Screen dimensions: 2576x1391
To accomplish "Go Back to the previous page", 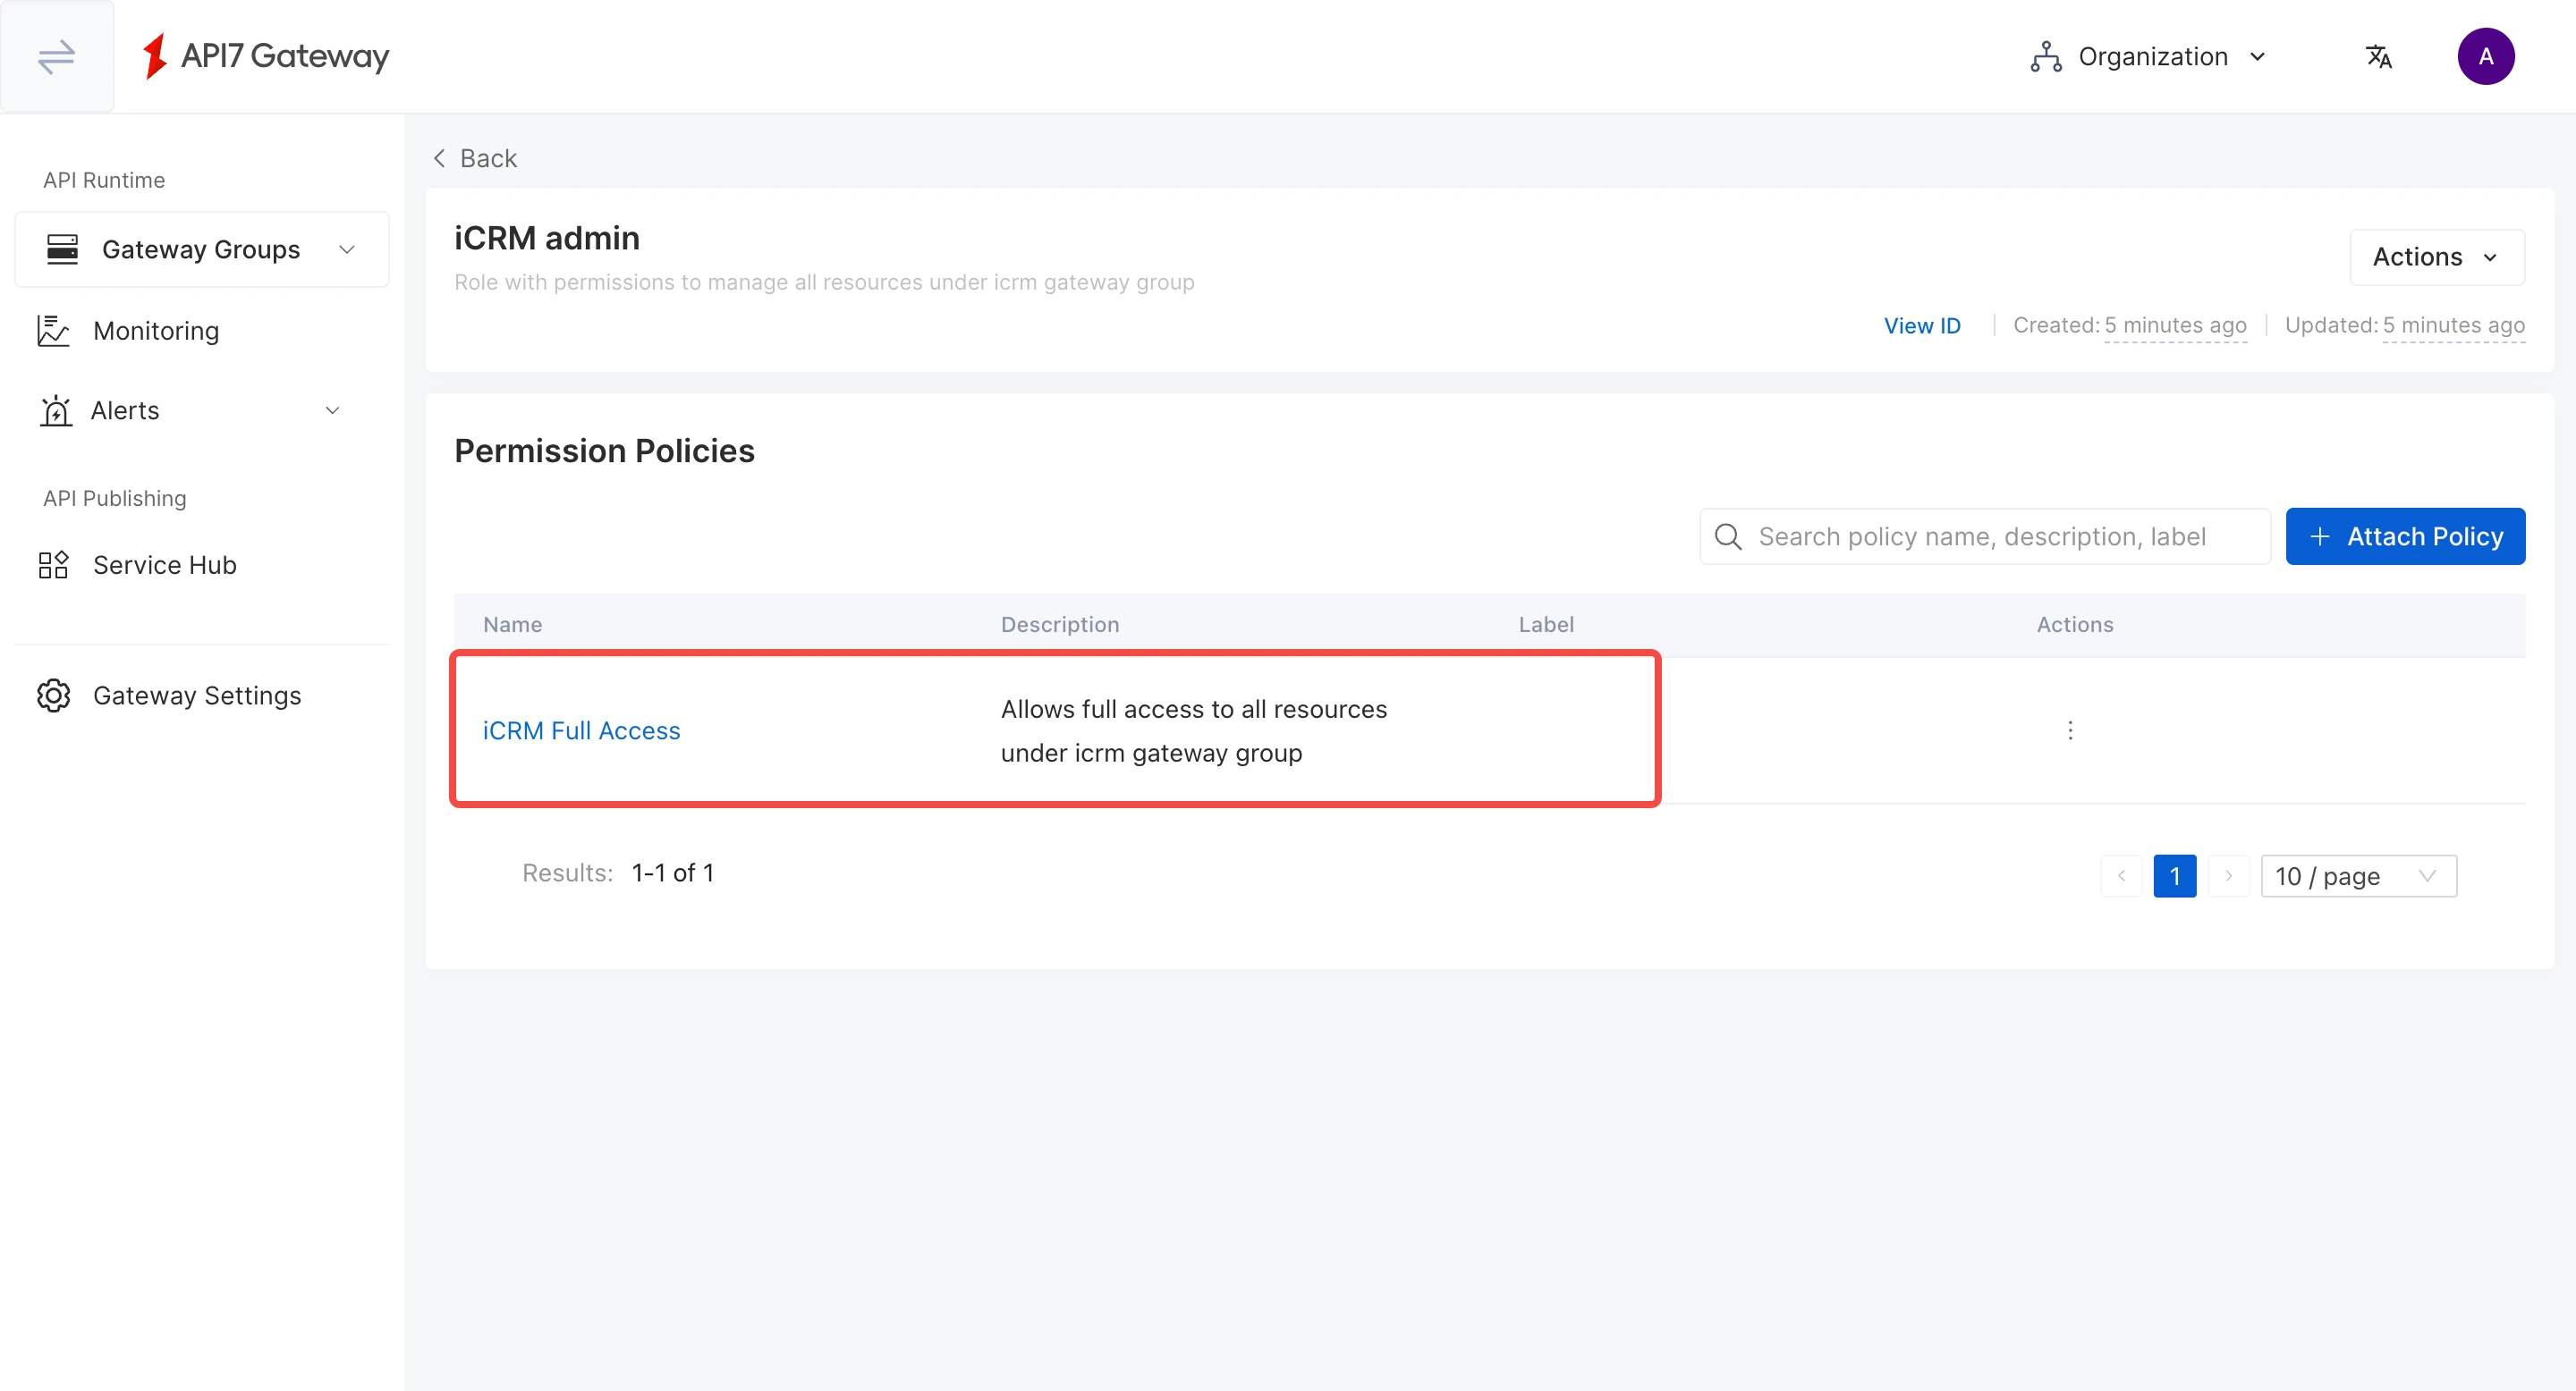I will pyautogui.click(x=474, y=158).
